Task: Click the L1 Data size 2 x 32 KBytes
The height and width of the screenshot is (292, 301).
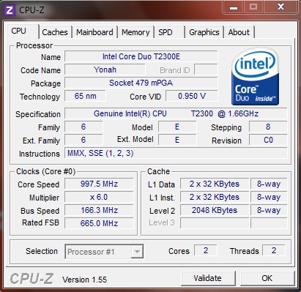Action: (x=215, y=184)
